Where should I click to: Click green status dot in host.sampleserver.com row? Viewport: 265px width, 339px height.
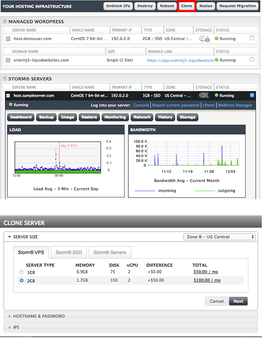[x=217, y=95]
